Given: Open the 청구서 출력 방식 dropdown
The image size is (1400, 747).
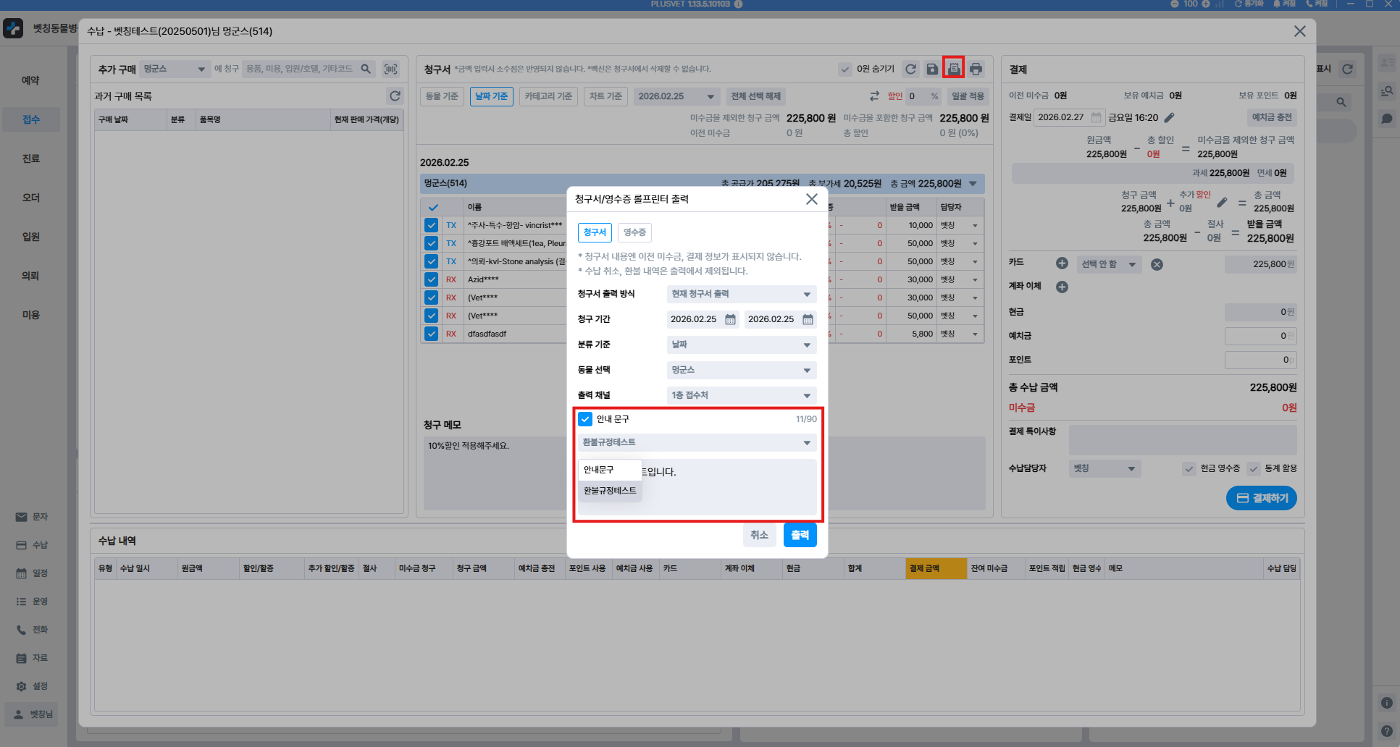Looking at the screenshot, I should click(741, 294).
